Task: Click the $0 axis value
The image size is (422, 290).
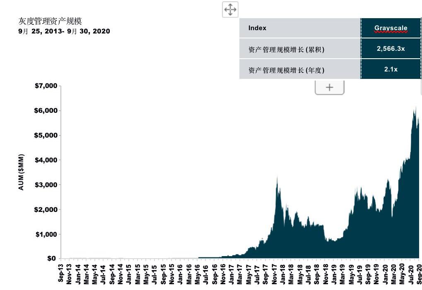Action: [x=51, y=258]
